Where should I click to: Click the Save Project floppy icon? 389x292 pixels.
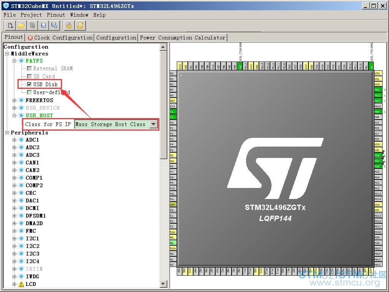point(43,25)
